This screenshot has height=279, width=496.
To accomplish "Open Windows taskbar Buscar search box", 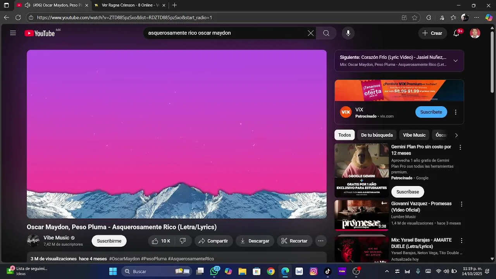I will pyautogui.click(x=157, y=271).
